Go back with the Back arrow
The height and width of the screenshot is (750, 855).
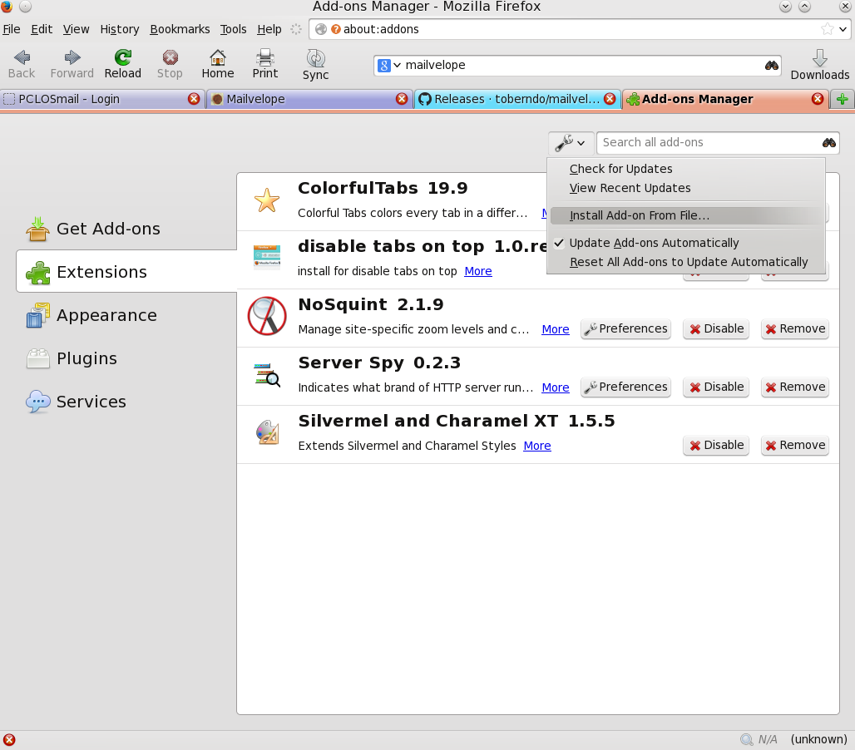[22, 64]
